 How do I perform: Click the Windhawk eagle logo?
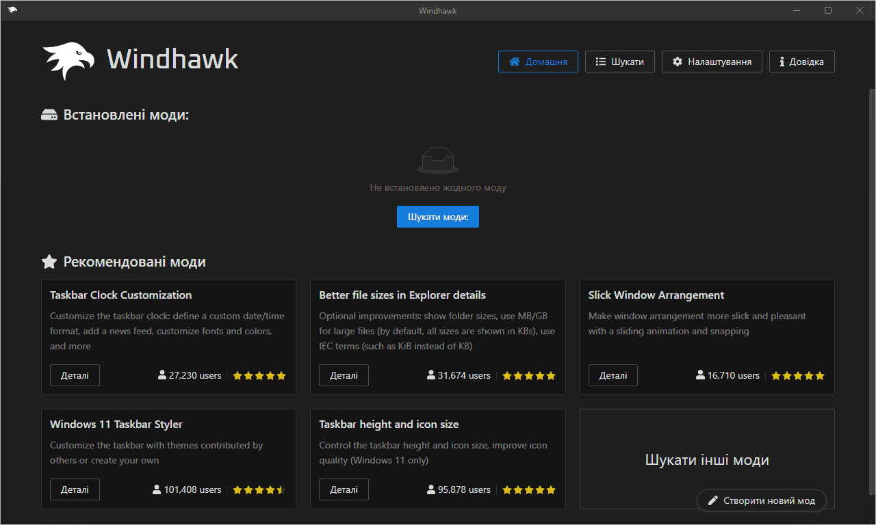point(68,60)
